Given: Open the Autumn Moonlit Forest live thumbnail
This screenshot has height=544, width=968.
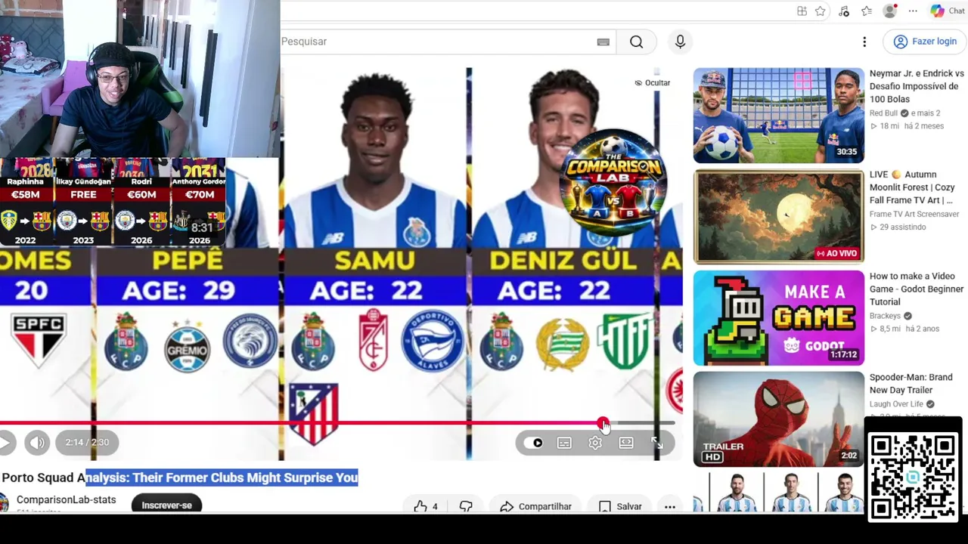Looking at the screenshot, I should 778,217.
